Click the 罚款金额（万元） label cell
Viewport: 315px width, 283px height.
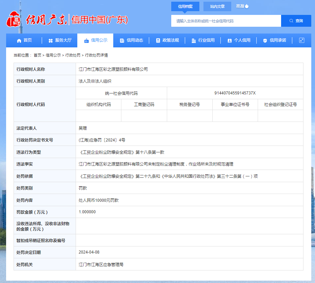(45, 212)
